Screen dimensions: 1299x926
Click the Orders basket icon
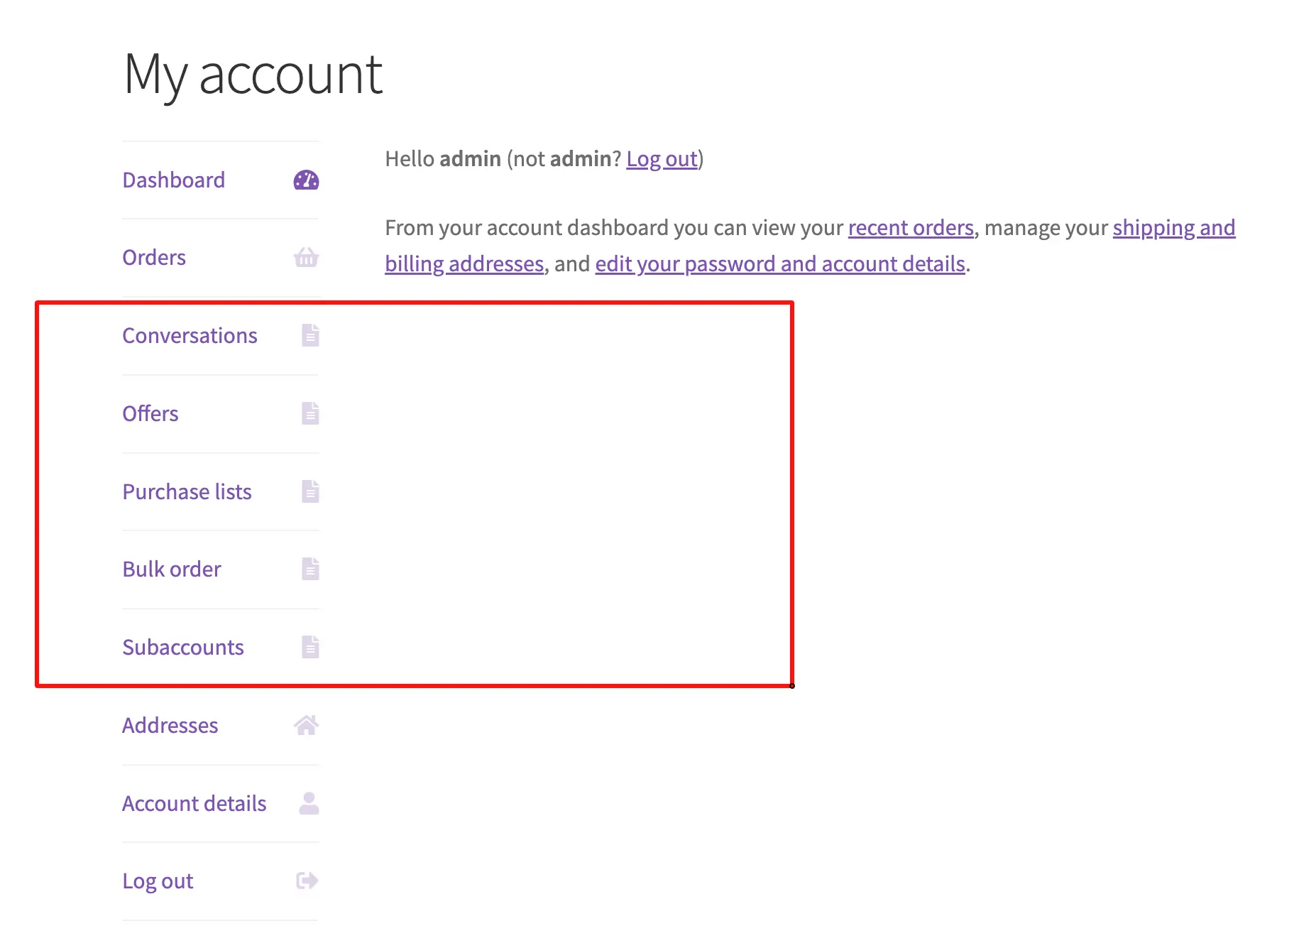306,257
